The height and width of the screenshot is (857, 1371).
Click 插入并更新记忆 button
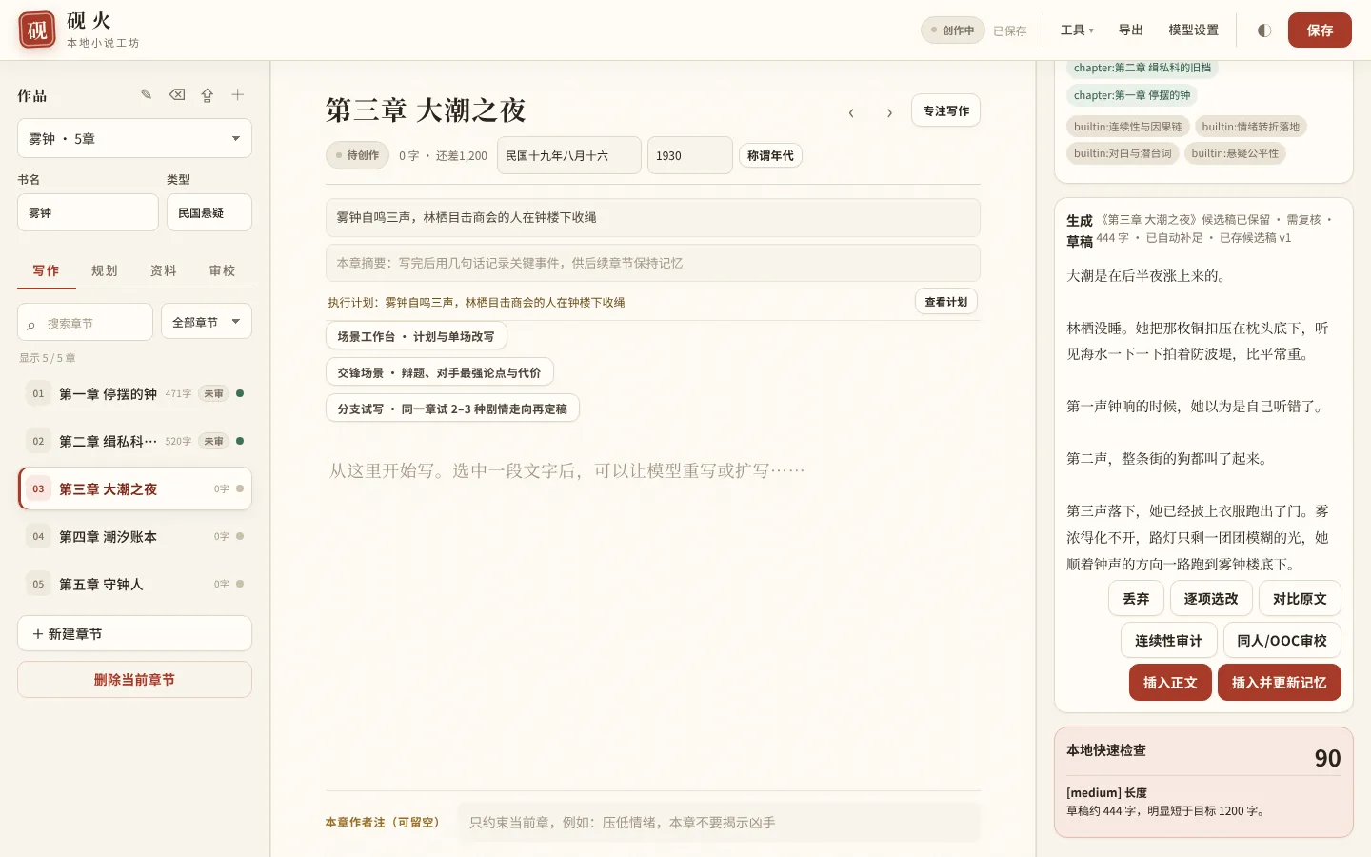1279,683
